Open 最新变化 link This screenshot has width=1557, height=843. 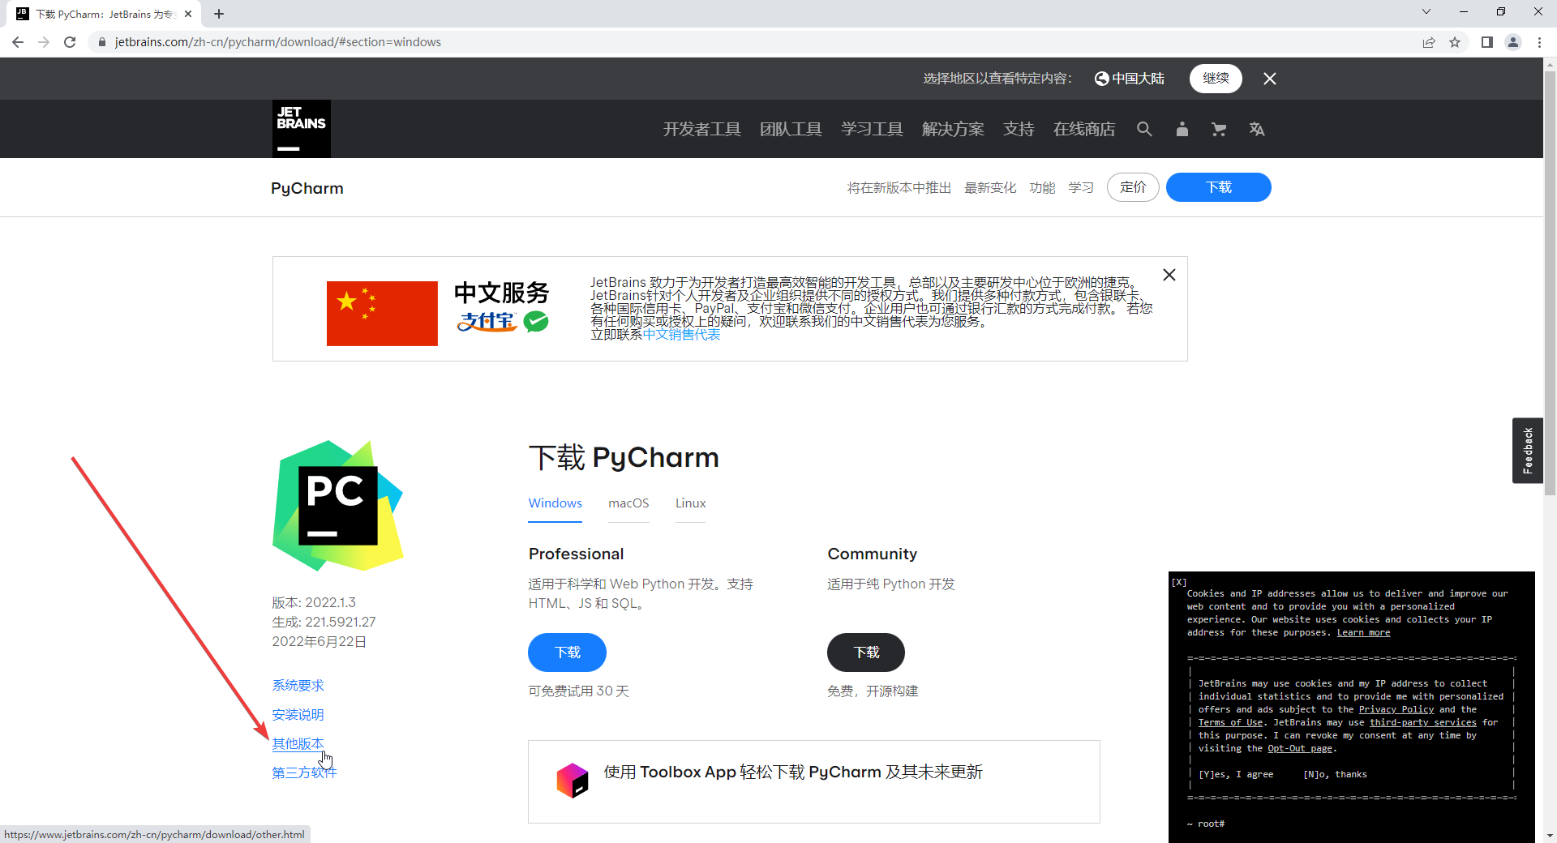[990, 187]
